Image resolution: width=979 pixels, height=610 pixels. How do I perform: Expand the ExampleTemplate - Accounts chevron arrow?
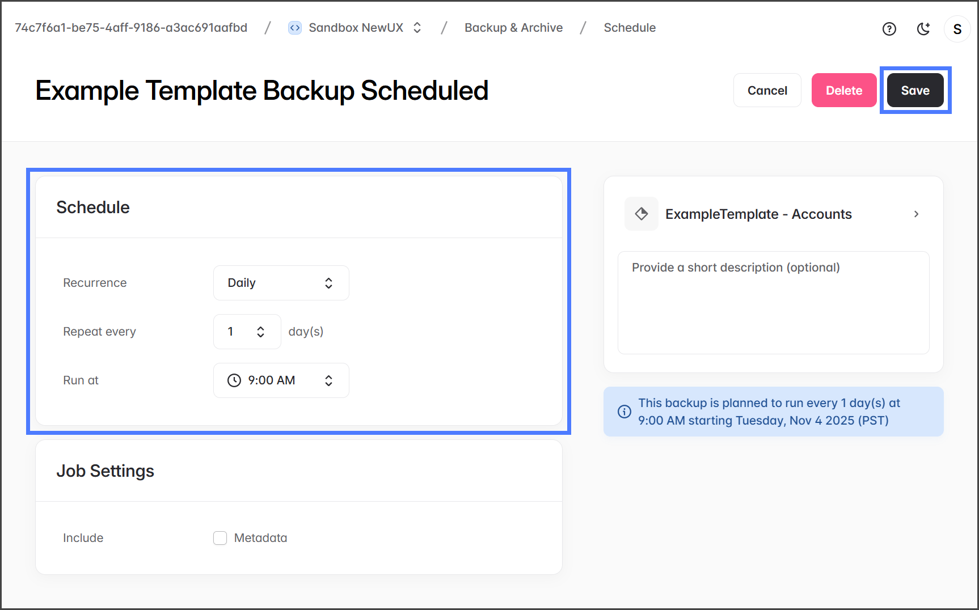point(916,214)
